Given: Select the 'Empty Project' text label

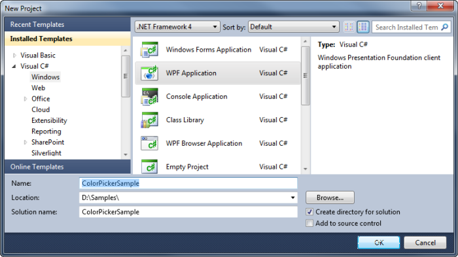Looking at the screenshot, I should click(x=187, y=167).
